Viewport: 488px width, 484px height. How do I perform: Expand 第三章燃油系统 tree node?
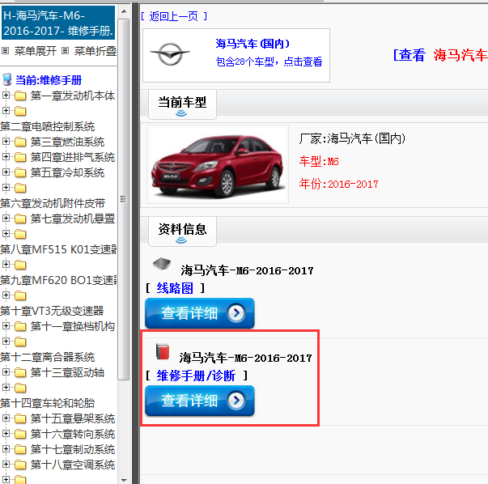point(6,141)
